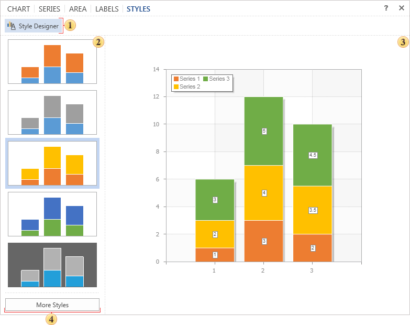Click the More Styles button
The width and height of the screenshot is (410, 325).
point(52,305)
